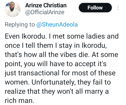Open Arinze Christian's profile picture
The height and width of the screenshot is (105, 126).
click(x=13, y=9)
